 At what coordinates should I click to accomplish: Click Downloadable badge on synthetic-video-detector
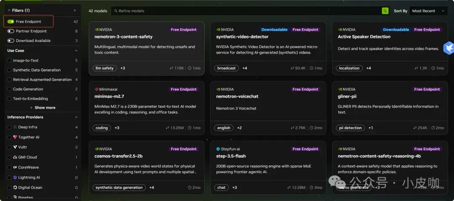(275, 29)
